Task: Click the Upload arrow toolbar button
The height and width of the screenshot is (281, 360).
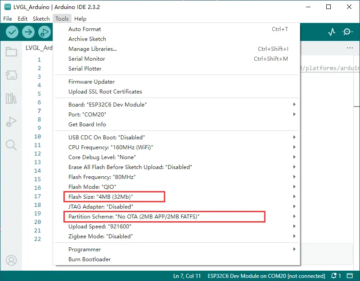Action: pos(28,32)
